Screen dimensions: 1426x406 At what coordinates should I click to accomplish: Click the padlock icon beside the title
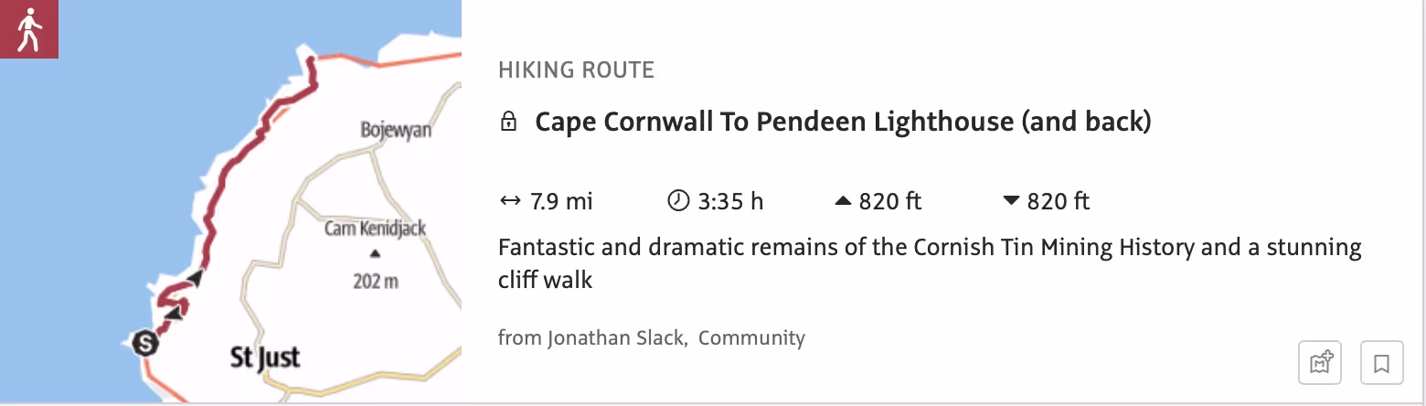(x=509, y=122)
